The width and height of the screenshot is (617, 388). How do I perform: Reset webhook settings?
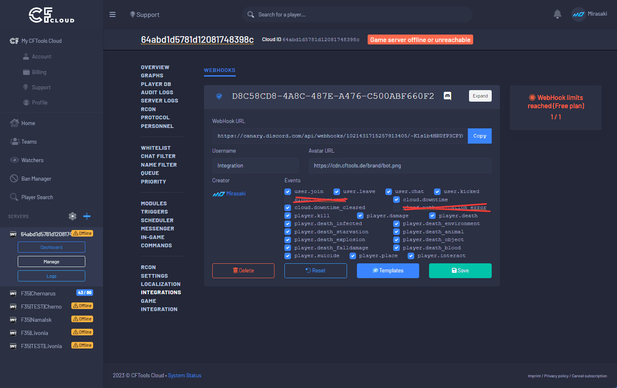click(316, 271)
